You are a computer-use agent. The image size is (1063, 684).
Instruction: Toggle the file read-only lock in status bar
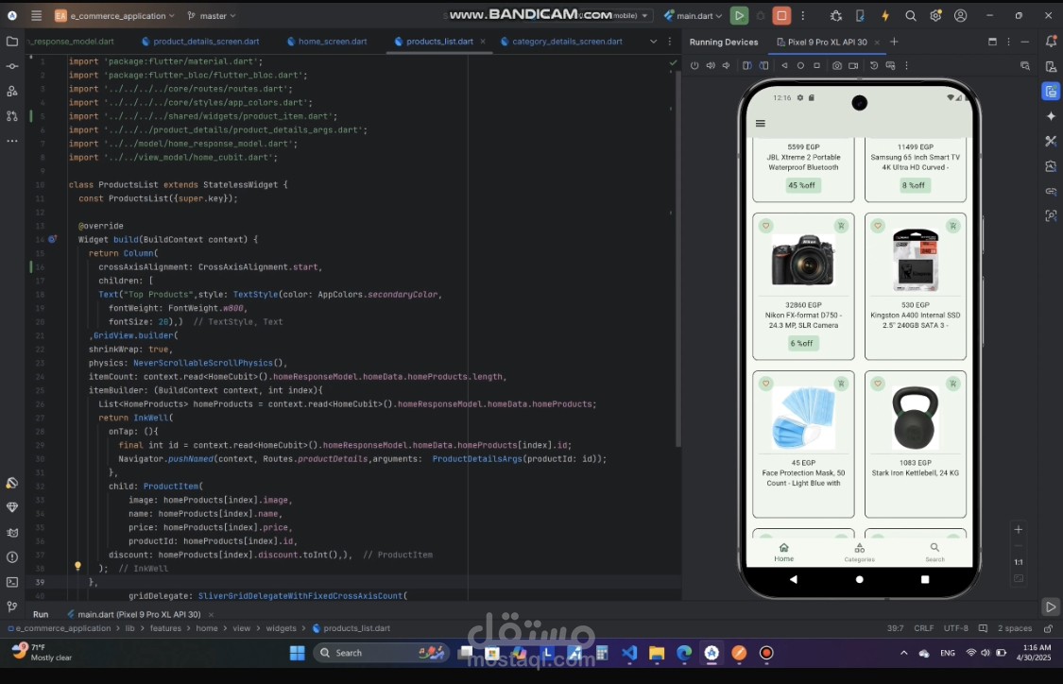click(x=1048, y=628)
